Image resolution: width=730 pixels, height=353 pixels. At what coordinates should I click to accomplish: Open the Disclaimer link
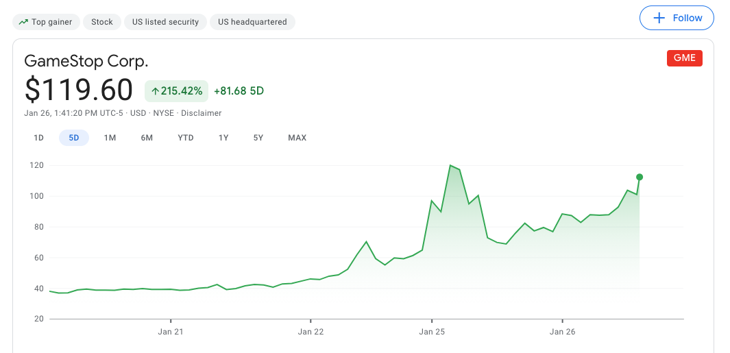[201, 113]
